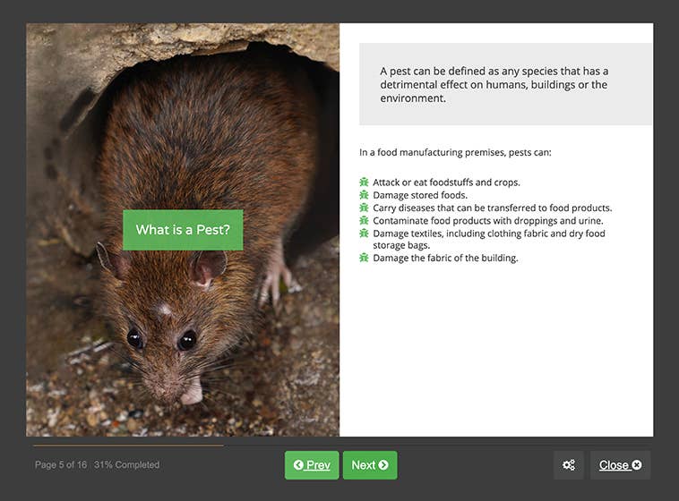Click 'Contaminate food products with droppings' text
This screenshot has width=679, height=501.
pos(487,220)
